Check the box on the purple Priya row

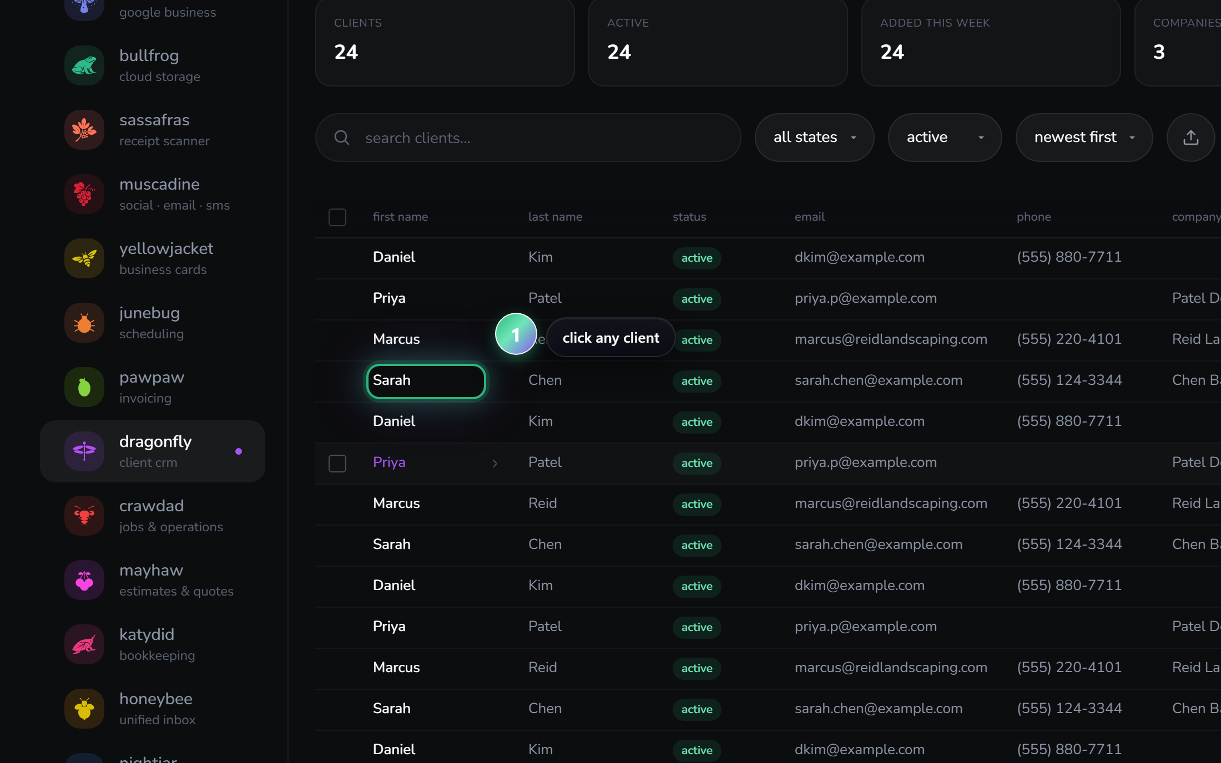(337, 464)
